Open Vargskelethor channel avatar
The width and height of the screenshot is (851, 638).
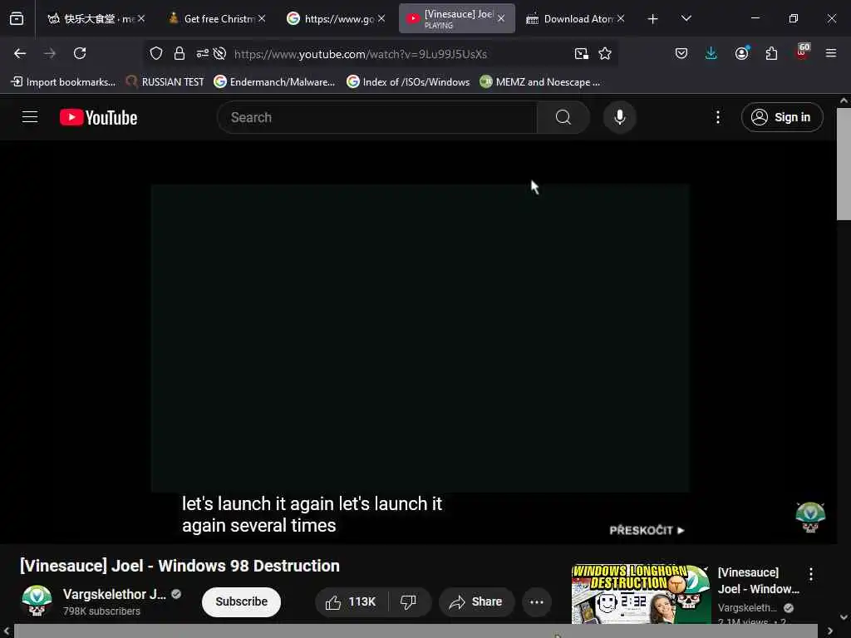coord(37,601)
